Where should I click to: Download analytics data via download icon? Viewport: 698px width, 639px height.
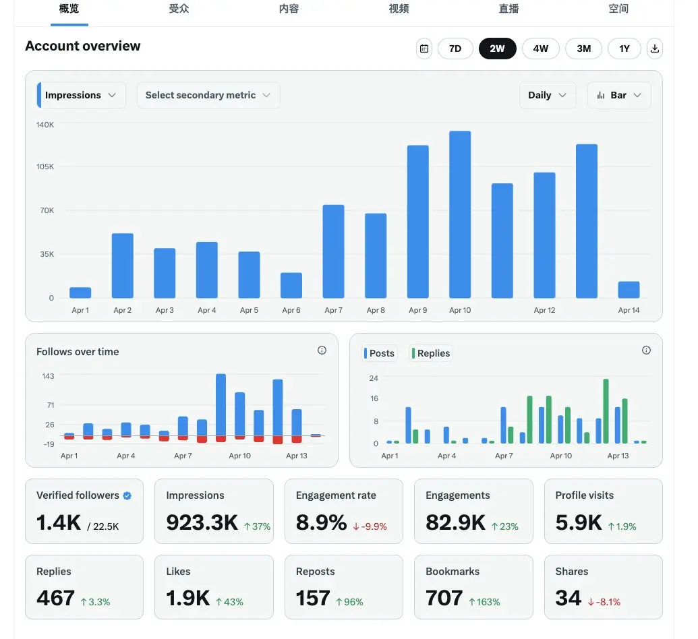pos(654,49)
